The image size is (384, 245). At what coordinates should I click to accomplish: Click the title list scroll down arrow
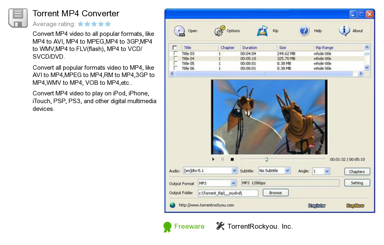(x=366, y=67)
